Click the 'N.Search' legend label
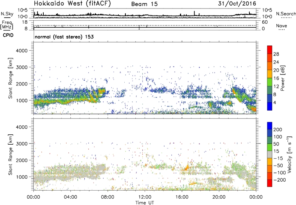The height and width of the screenshot is (205, 296). pos(286,14)
